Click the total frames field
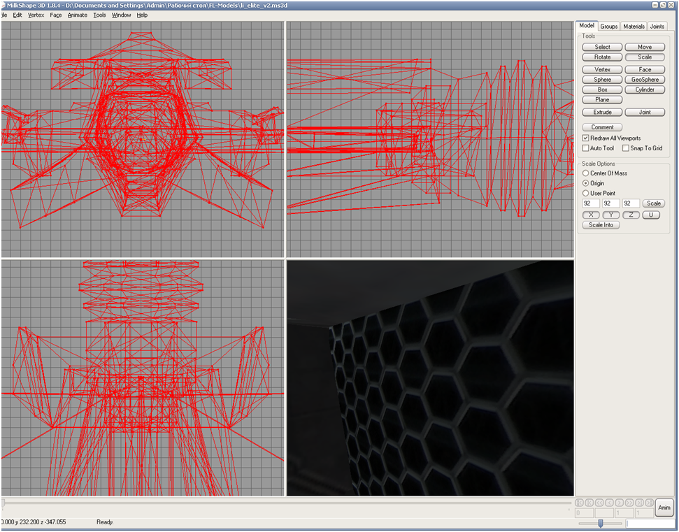This screenshot has width=679, height=532. coord(643,513)
